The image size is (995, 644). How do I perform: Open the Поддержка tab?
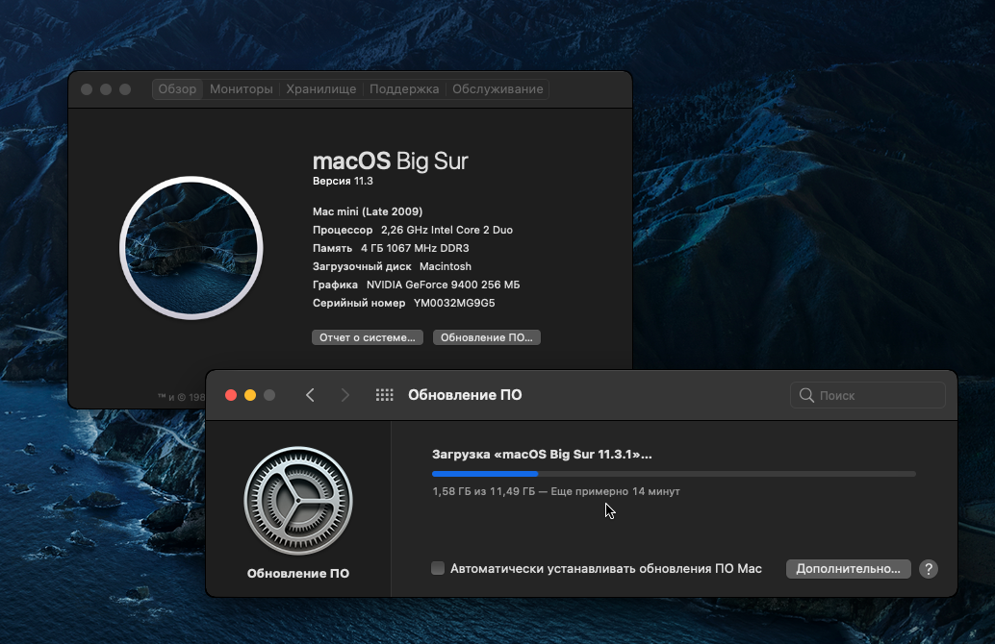pos(404,89)
